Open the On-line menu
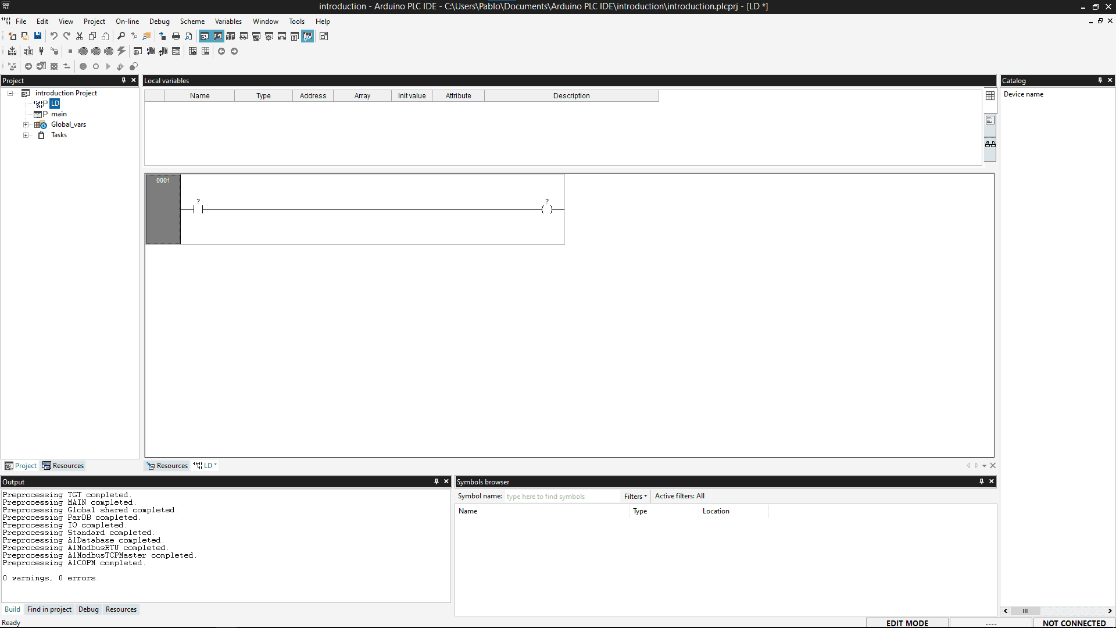Viewport: 1116px width, 628px height. click(x=127, y=22)
